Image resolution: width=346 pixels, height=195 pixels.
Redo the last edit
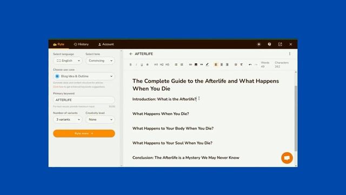pyautogui.click(x=256, y=64)
